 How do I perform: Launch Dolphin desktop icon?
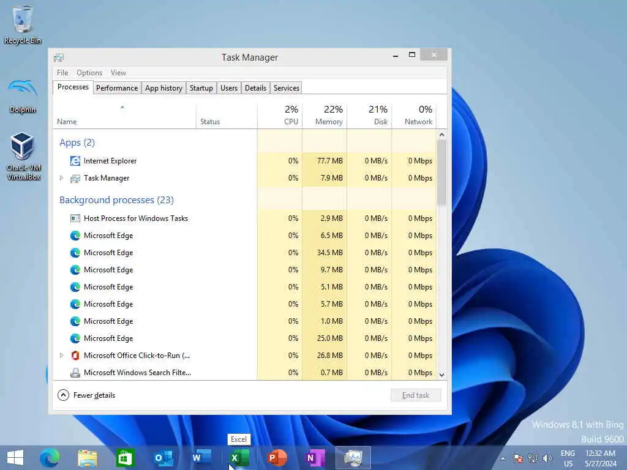[x=23, y=96]
